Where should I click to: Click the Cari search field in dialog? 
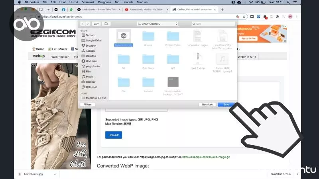pos(213,24)
